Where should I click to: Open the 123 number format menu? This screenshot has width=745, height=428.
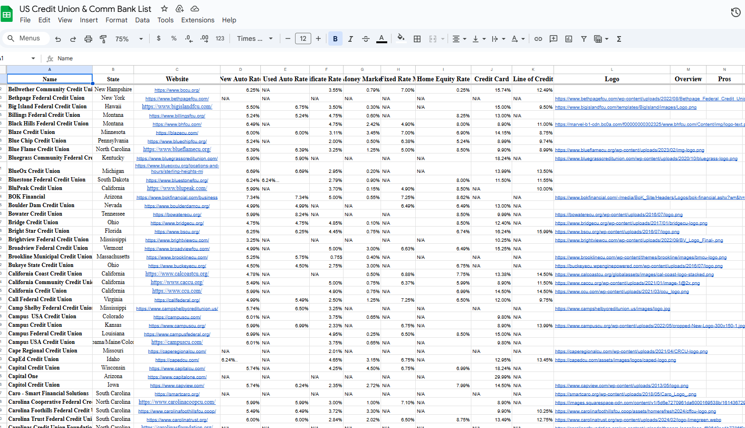[220, 38]
